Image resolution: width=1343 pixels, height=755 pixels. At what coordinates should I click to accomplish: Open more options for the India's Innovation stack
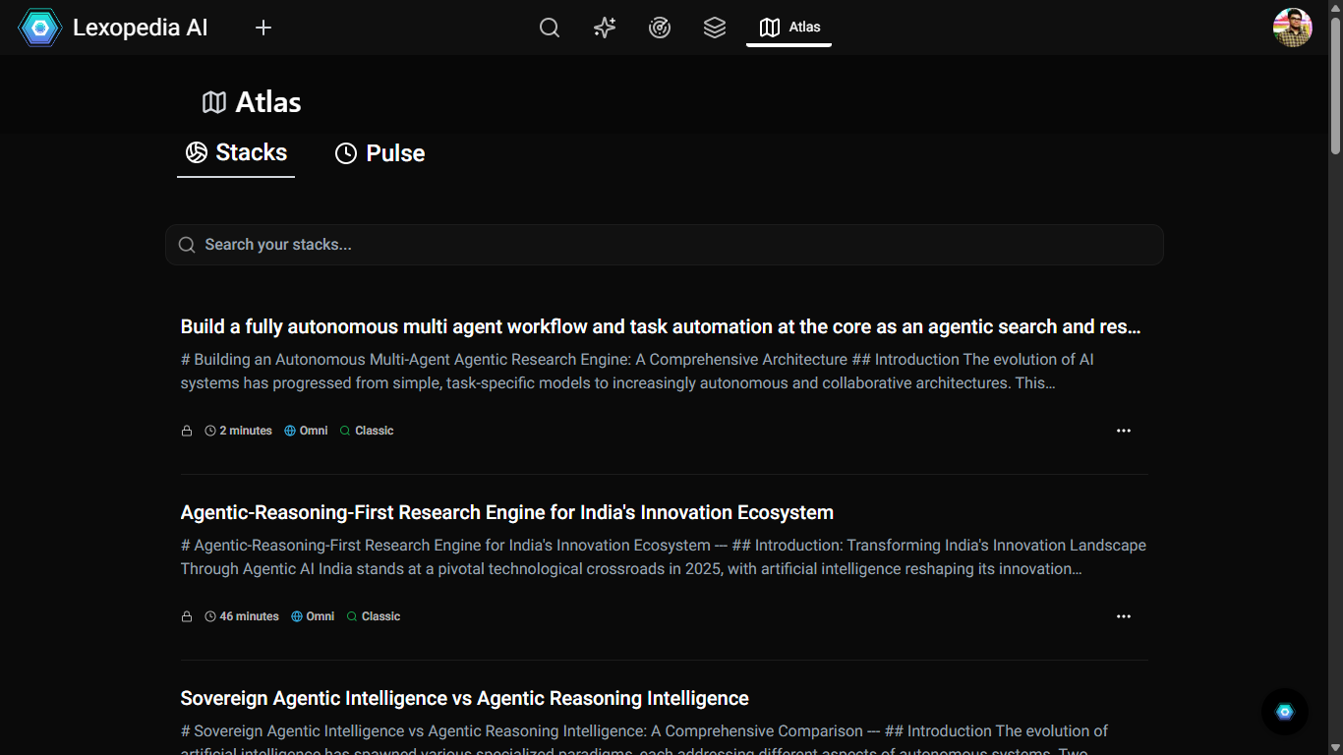(x=1124, y=616)
